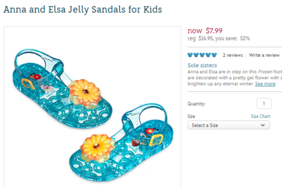Click the second Mickey-head rating icon
This screenshot has width=282, height=188.
pyautogui.click(x=196, y=55)
